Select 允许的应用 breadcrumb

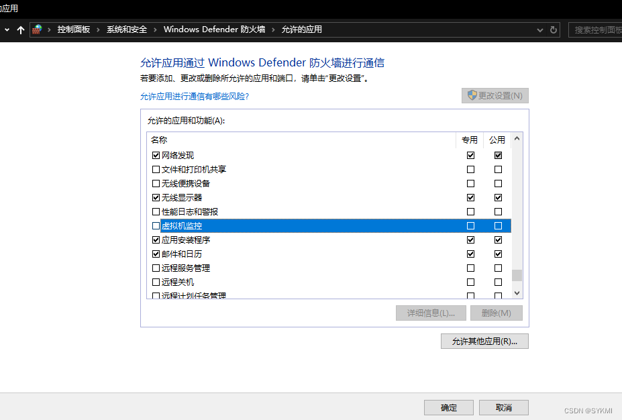point(301,30)
